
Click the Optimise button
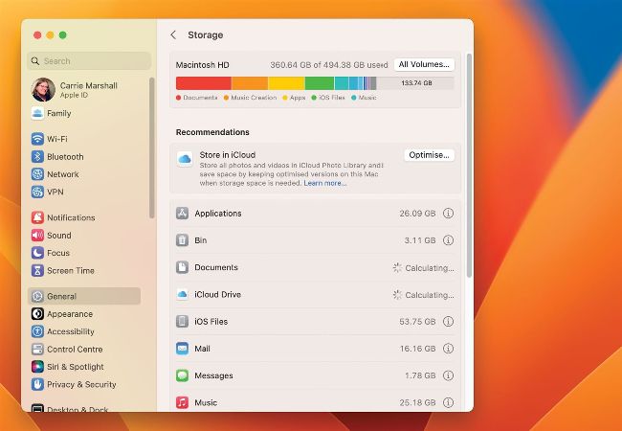(x=429, y=155)
